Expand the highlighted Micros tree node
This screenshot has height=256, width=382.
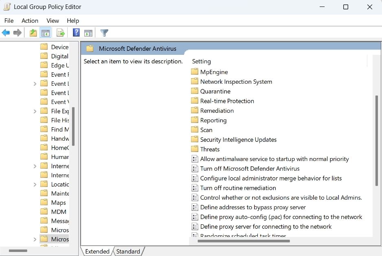point(35,239)
